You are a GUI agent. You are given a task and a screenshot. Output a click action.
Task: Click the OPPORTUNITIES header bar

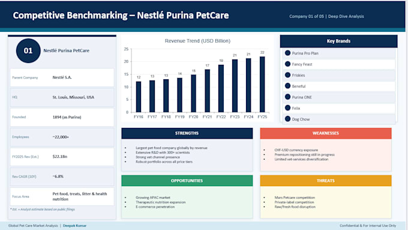(x=187, y=181)
